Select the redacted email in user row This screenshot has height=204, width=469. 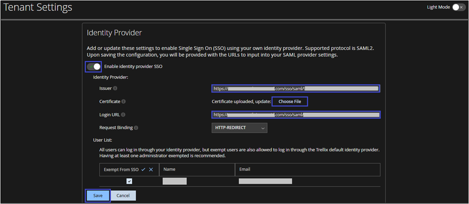[x=265, y=181]
